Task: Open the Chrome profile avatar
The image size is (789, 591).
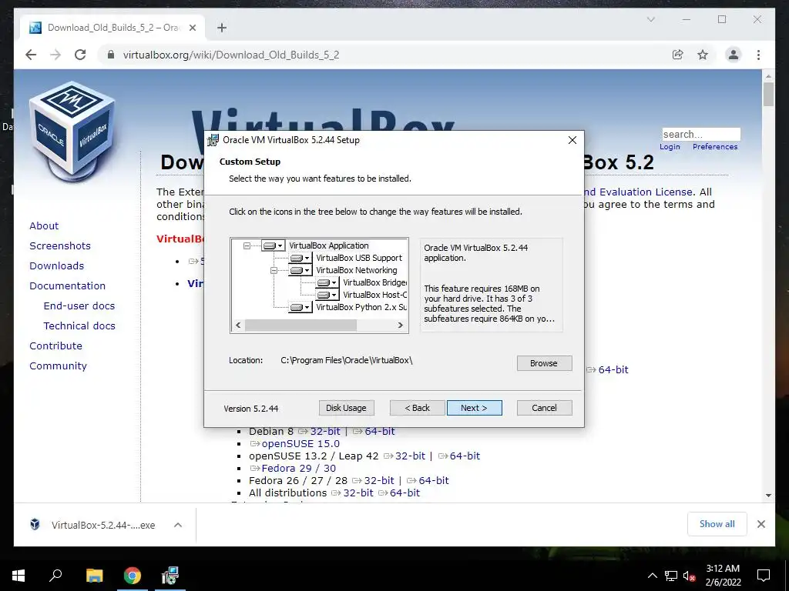Action: click(x=734, y=55)
